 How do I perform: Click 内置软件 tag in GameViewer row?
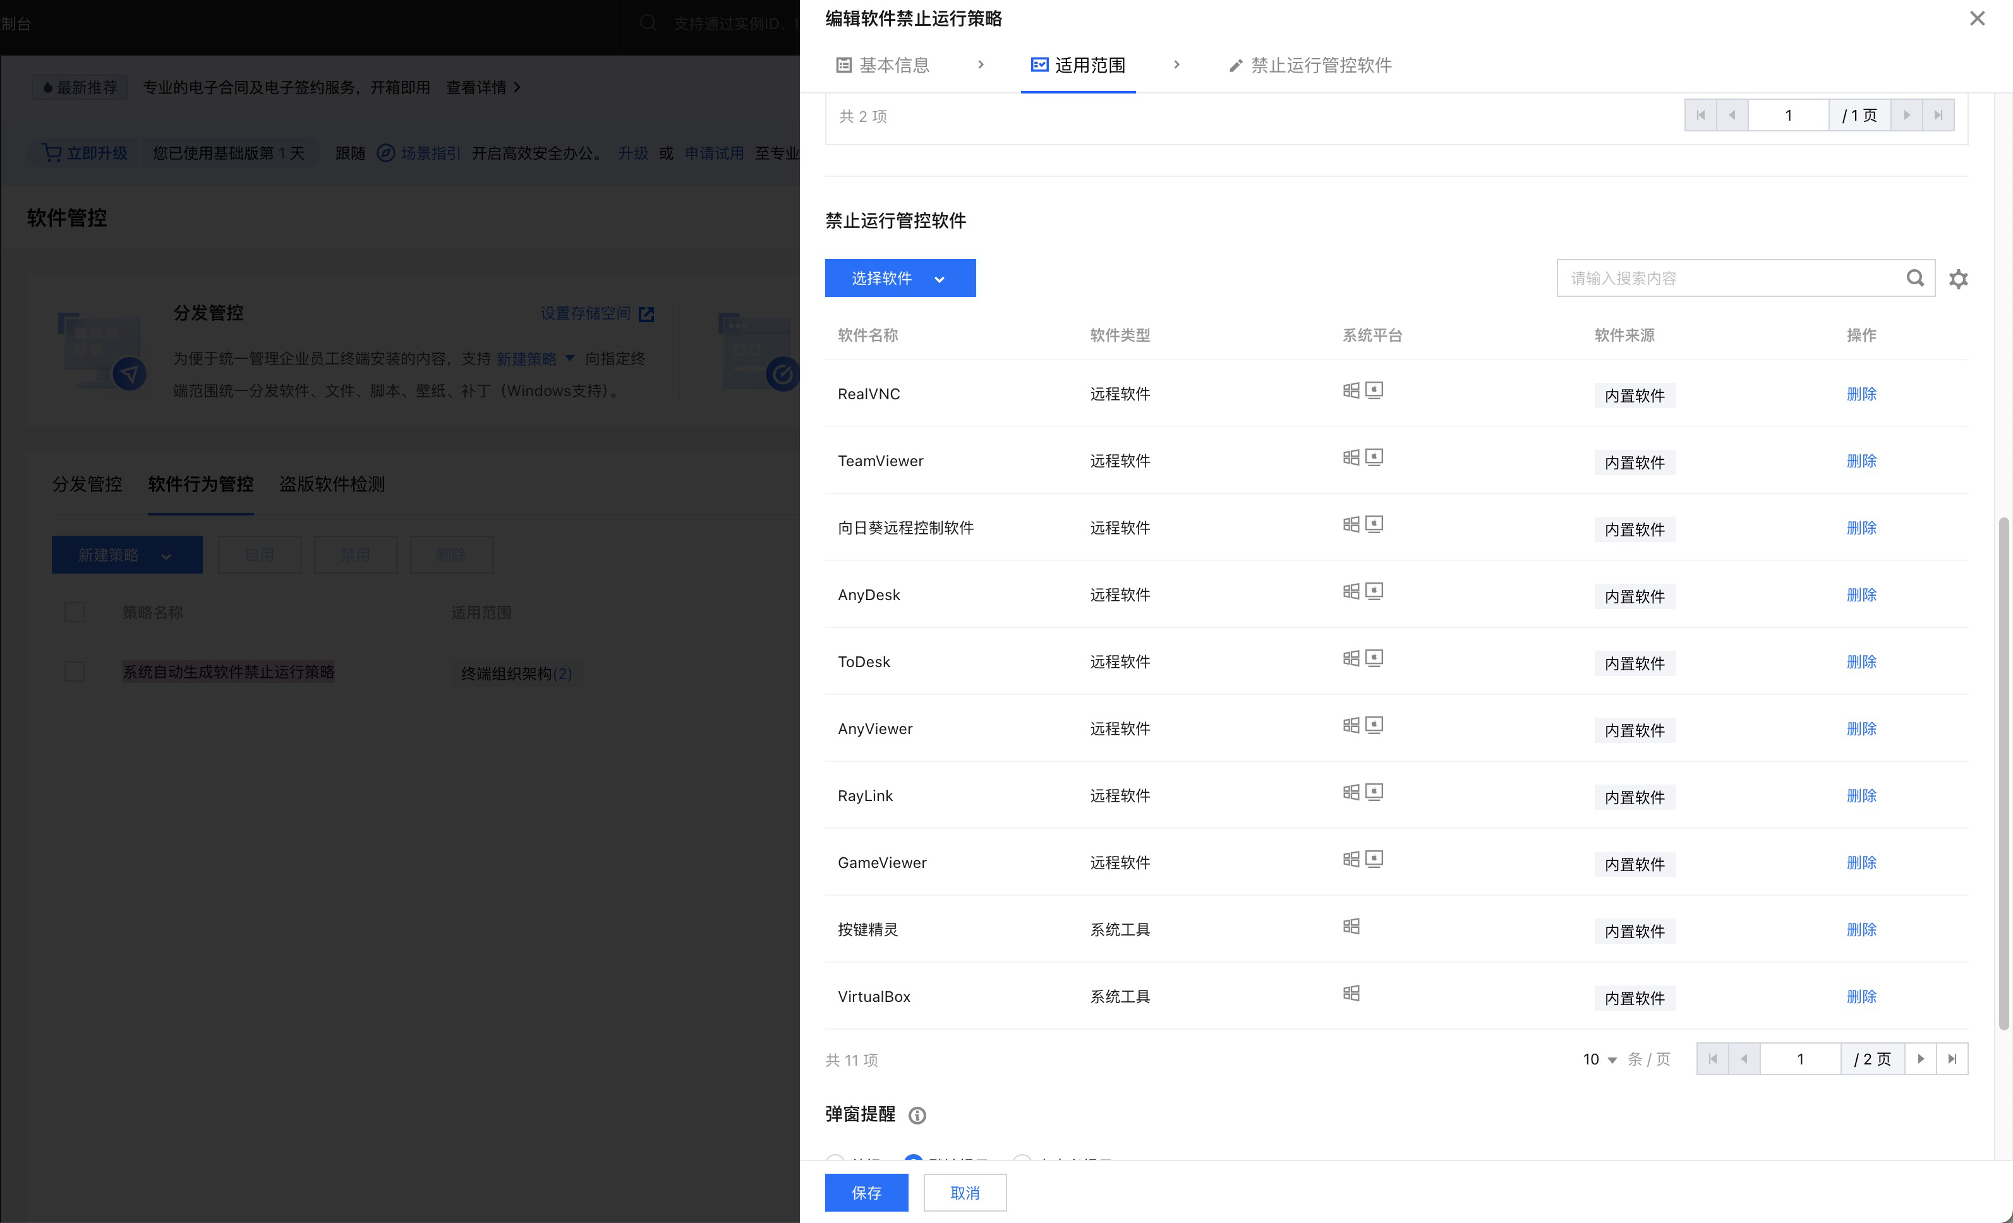pos(1635,864)
